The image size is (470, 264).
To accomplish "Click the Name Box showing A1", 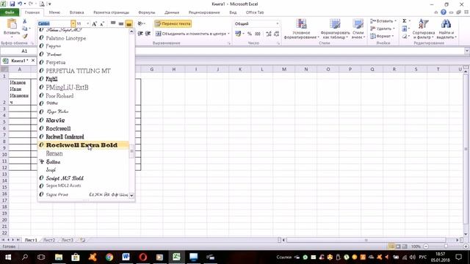I will coord(24,51).
